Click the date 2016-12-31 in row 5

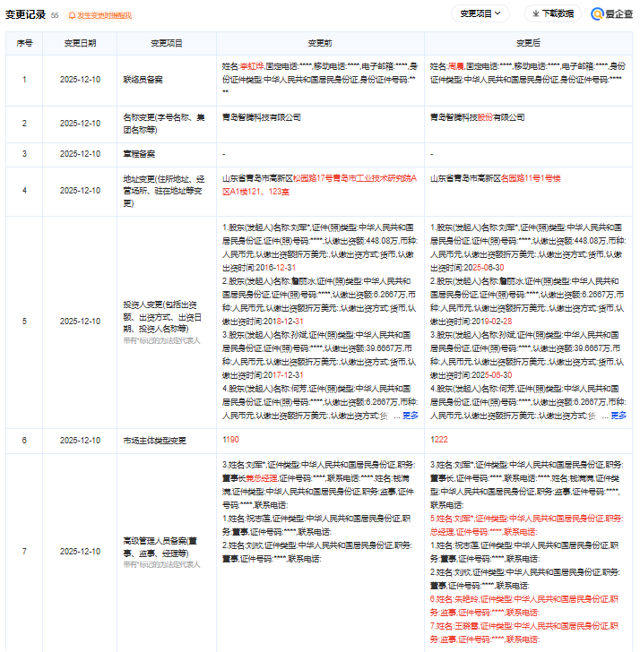click(275, 268)
